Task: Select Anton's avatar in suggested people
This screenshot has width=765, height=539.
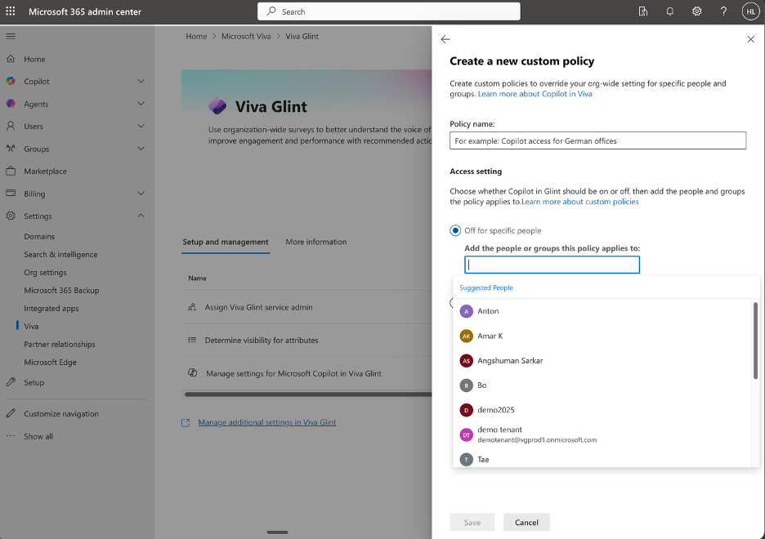Action: tap(466, 311)
